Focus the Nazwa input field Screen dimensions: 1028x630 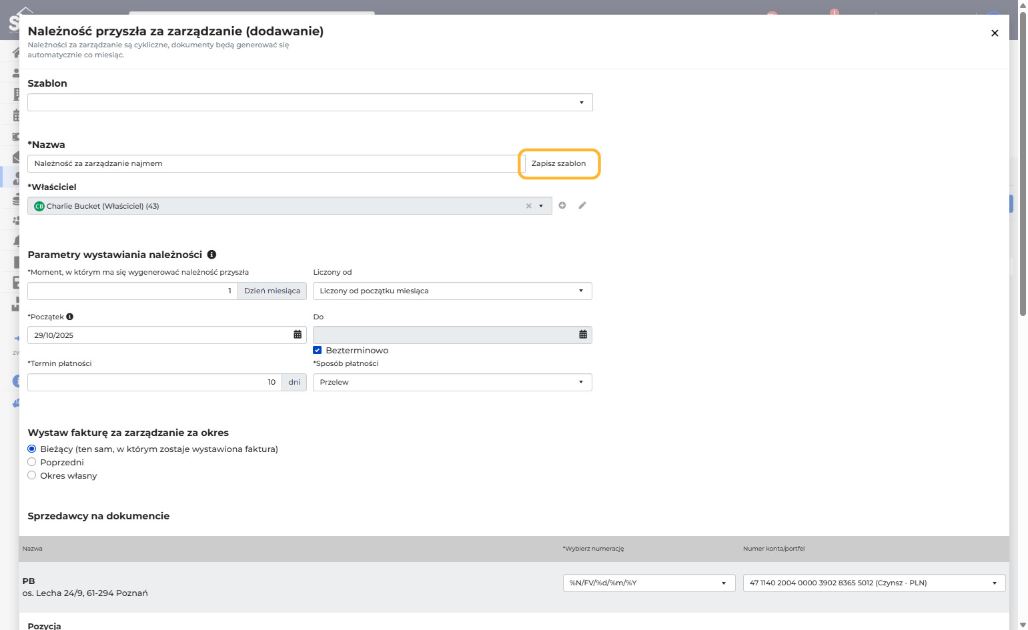[x=276, y=164]
